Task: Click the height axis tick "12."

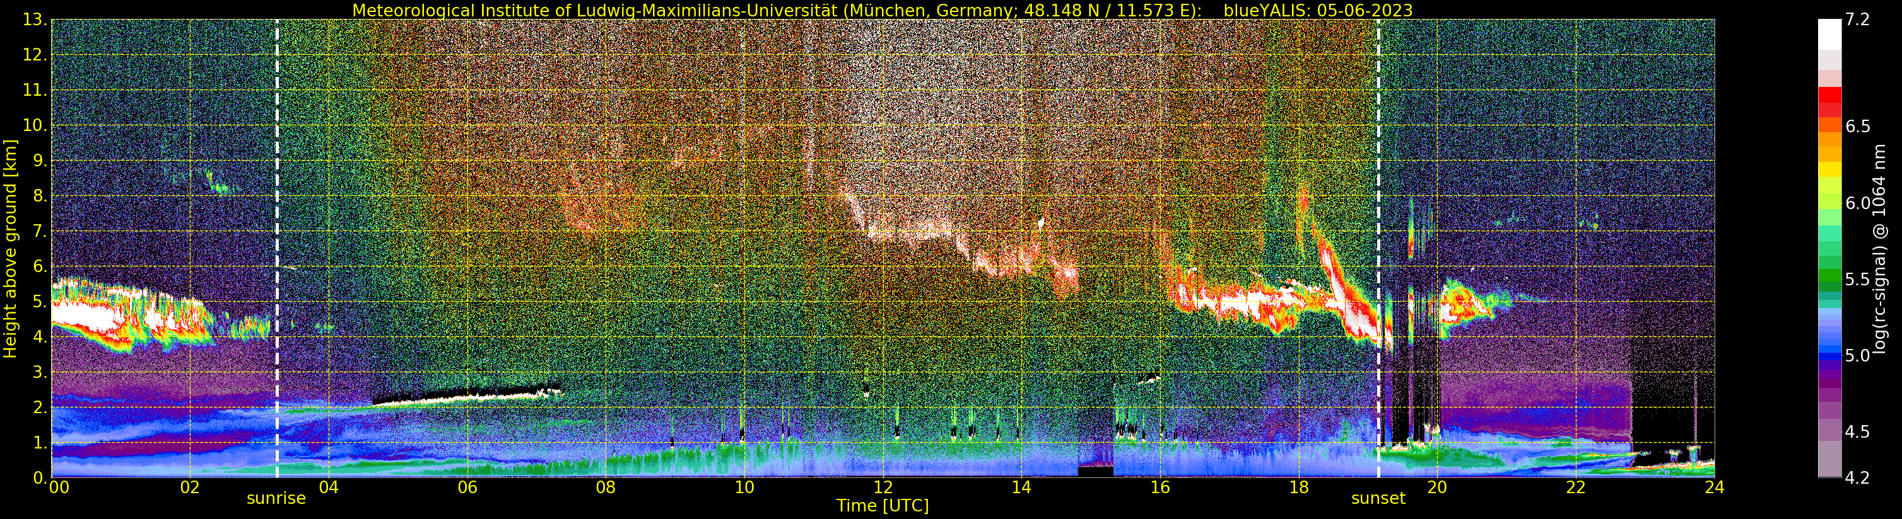Action: 35,55
